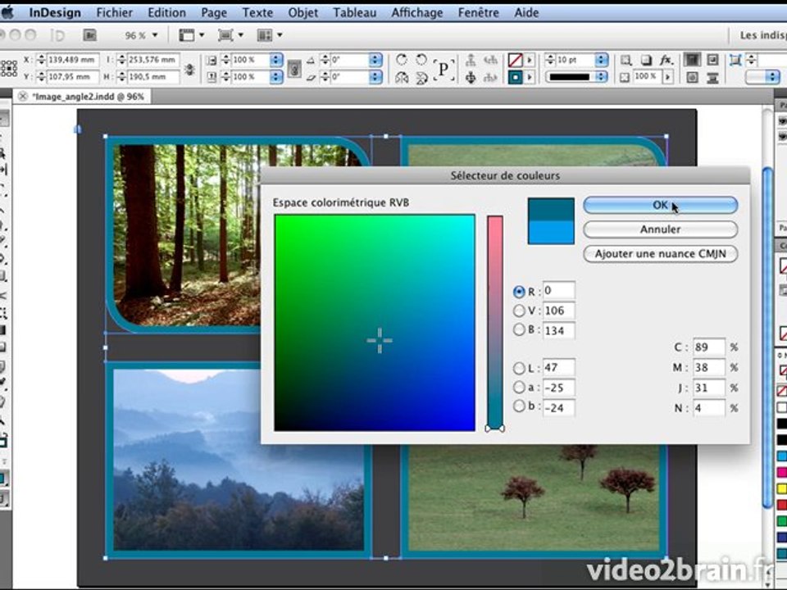The width and height of the screenshot is (787, 590).
Task: Click the original color preview swatch
Action: pyautogui.click(x=551, y=232)
